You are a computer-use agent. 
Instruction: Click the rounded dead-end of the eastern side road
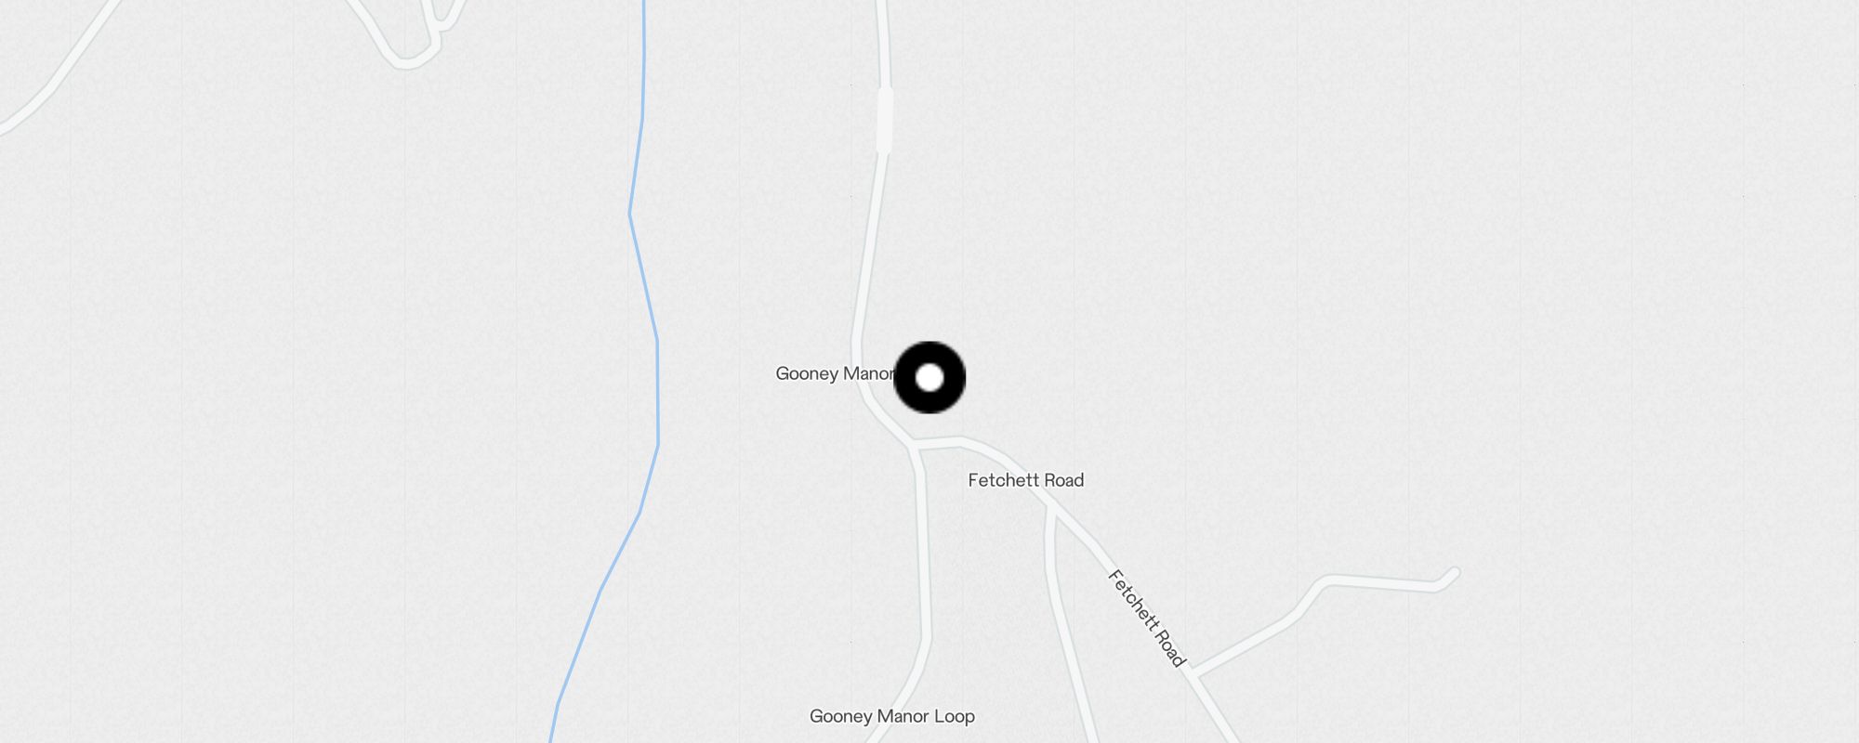point(1452,574)
